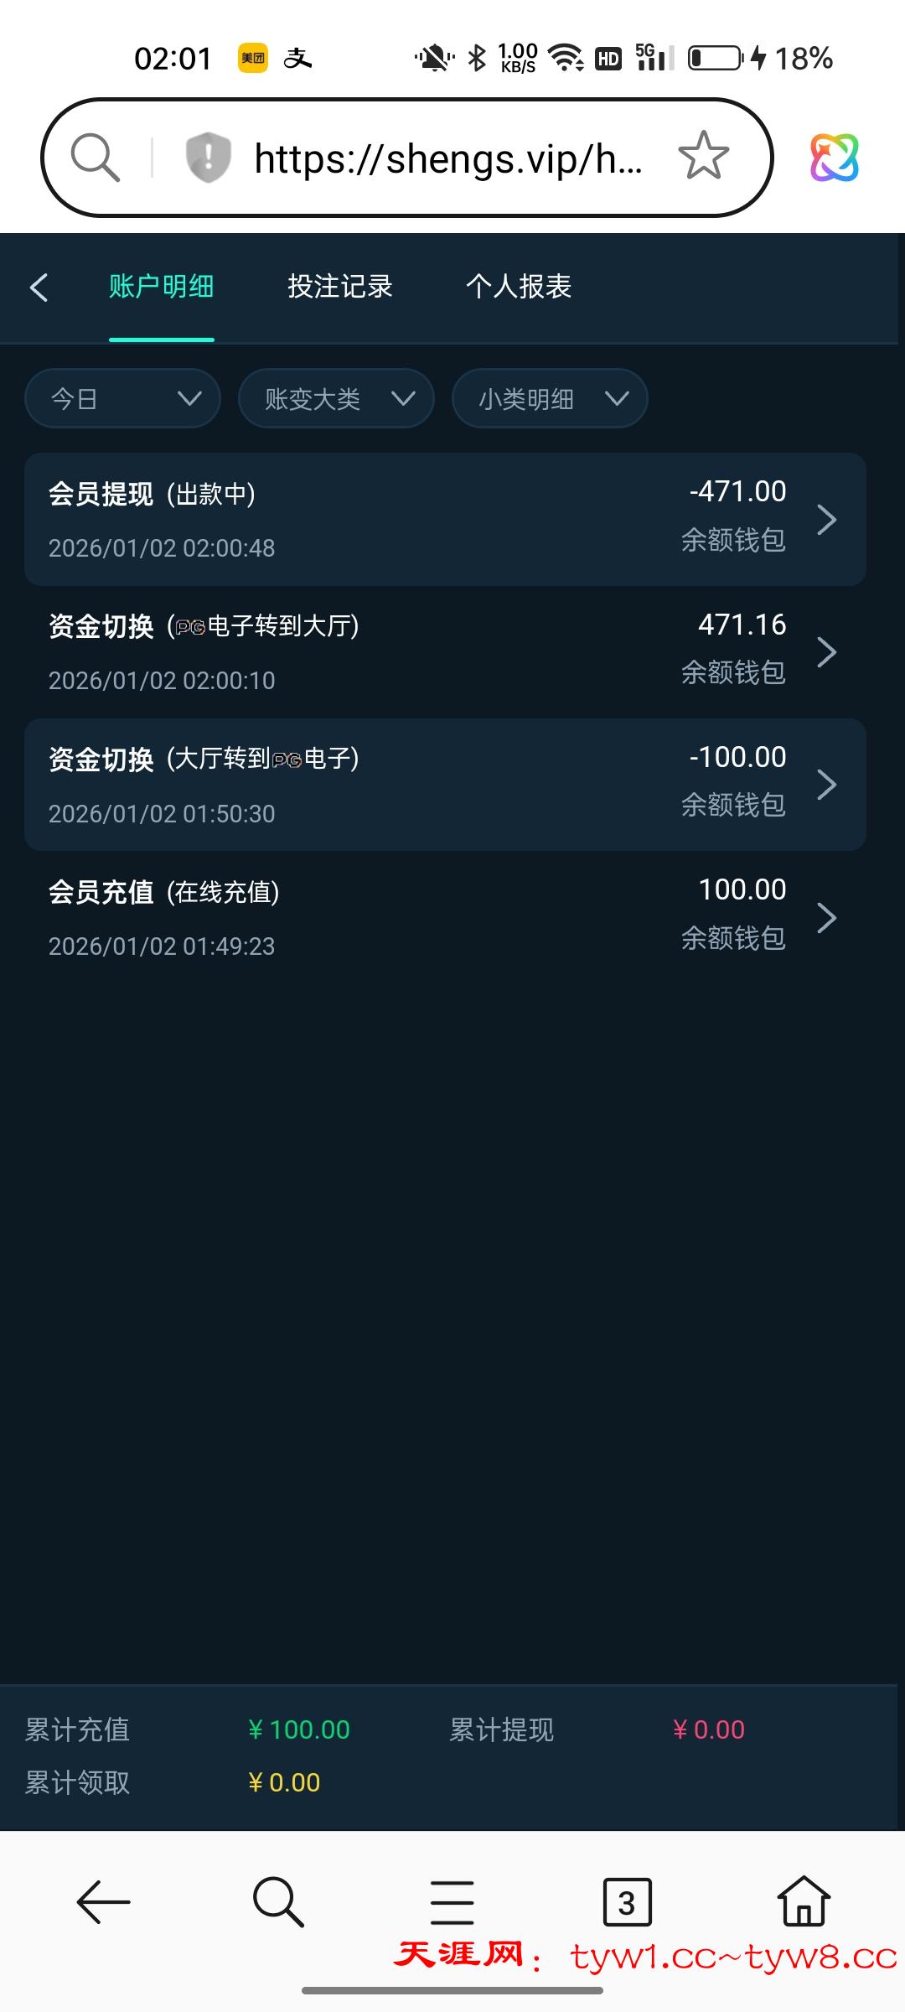The height and width of the screenshot is (2012, 905).
Task: Open search from bottom navigation bar
Action: [x=277, y=1901]
